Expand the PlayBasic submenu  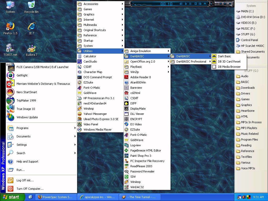[147, 67]
